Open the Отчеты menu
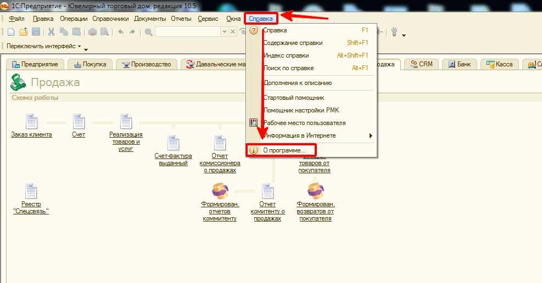The image size is (542, 283). (181, 19)
